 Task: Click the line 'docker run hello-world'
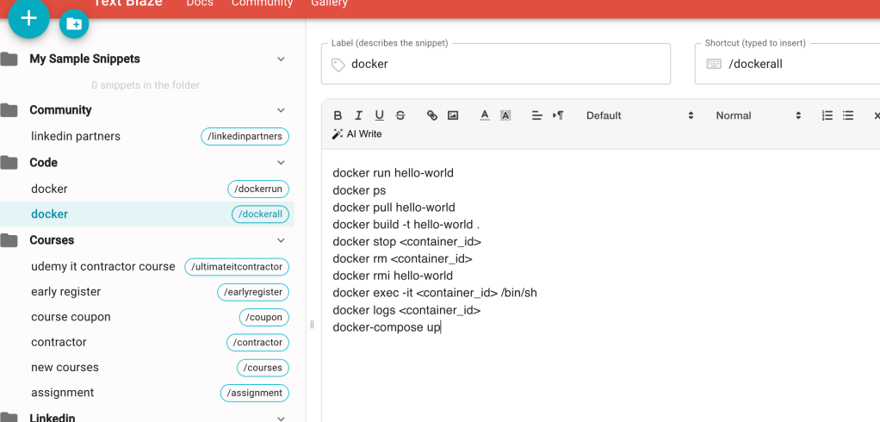393,173
